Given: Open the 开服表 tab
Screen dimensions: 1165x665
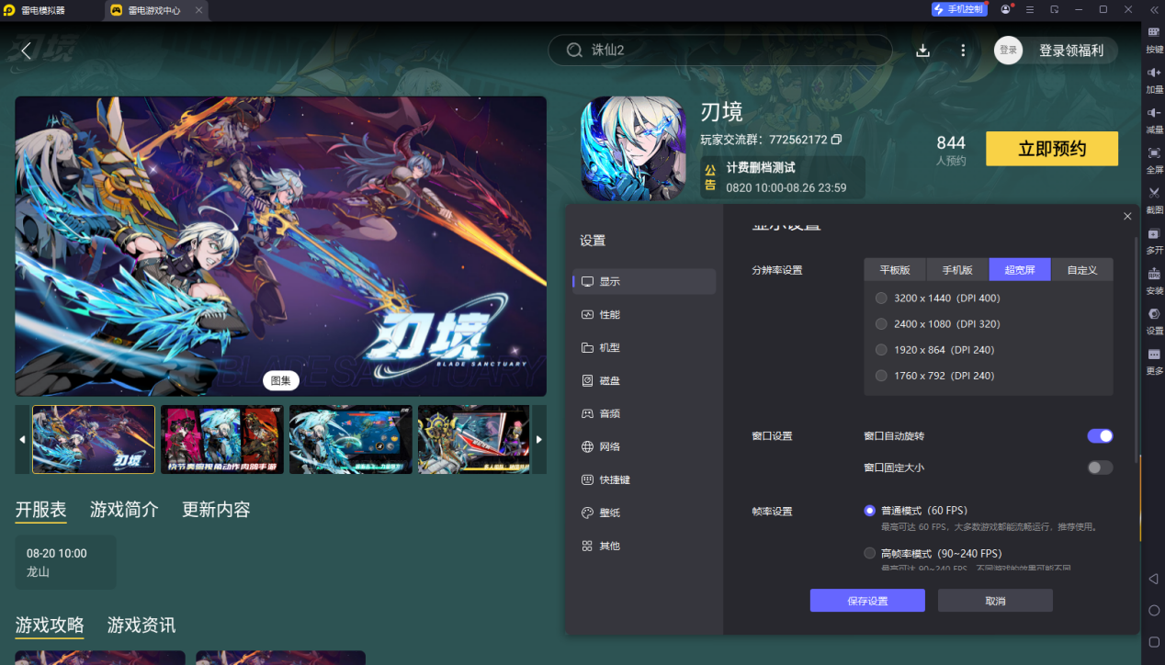Looking at the screenshot, I should [x=40, y=510].
